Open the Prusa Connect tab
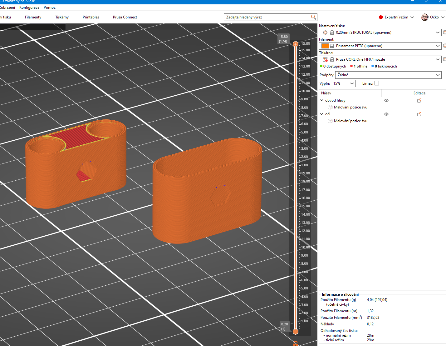This screenshot has width=446, height=346. [125, 17]
